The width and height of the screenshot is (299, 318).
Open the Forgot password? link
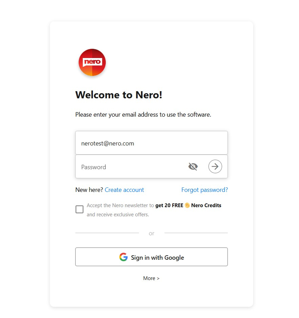tap(204, 190)
